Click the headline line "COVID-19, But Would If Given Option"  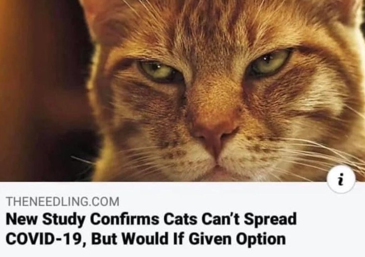tap(146, 238)
